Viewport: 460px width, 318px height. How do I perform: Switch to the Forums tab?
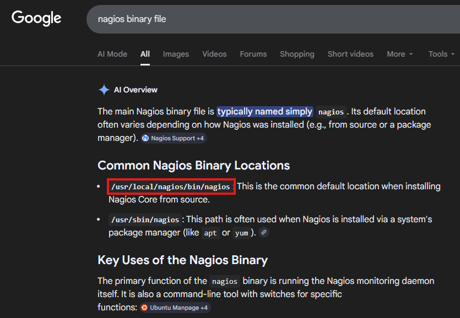(x=253, y=54)
